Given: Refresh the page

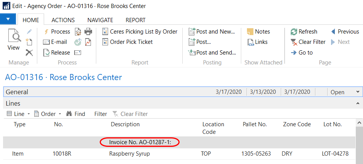Looking at the screenshot, I should pyautogui.click(x=304, y=32).
